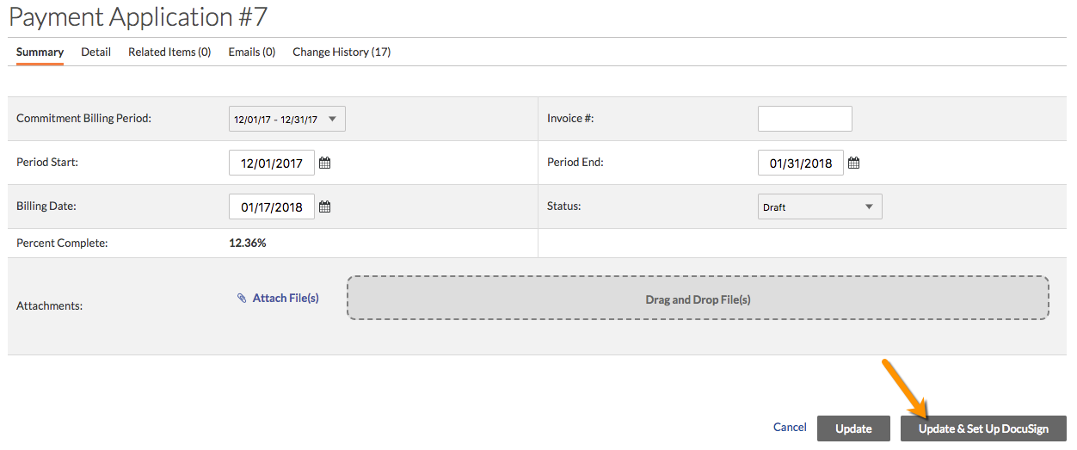Open the Period Start calendar picker
The height and width of the screenshot is (450, 1077).
point(325,163)
